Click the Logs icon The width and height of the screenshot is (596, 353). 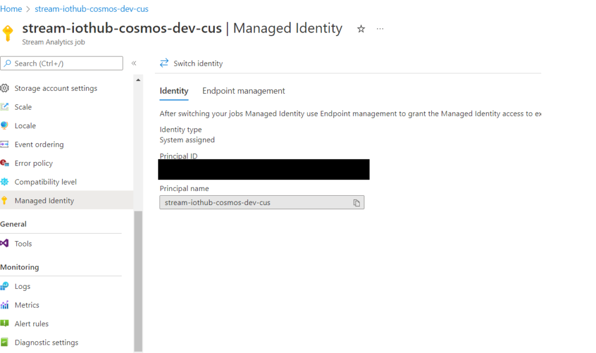point(5,286)
